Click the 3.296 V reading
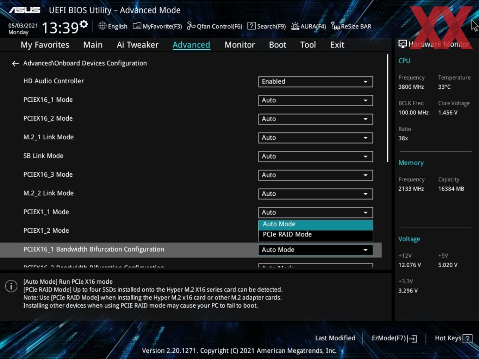 pos(408,291)
